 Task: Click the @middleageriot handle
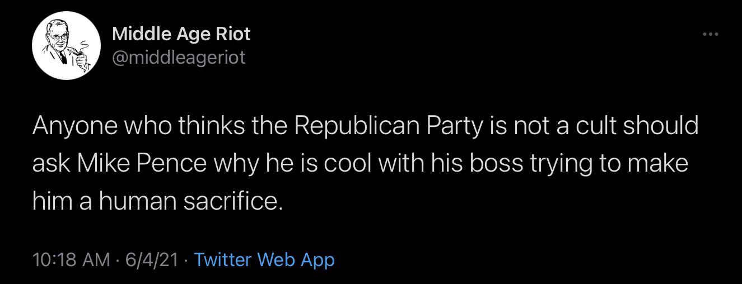point(179,57)
